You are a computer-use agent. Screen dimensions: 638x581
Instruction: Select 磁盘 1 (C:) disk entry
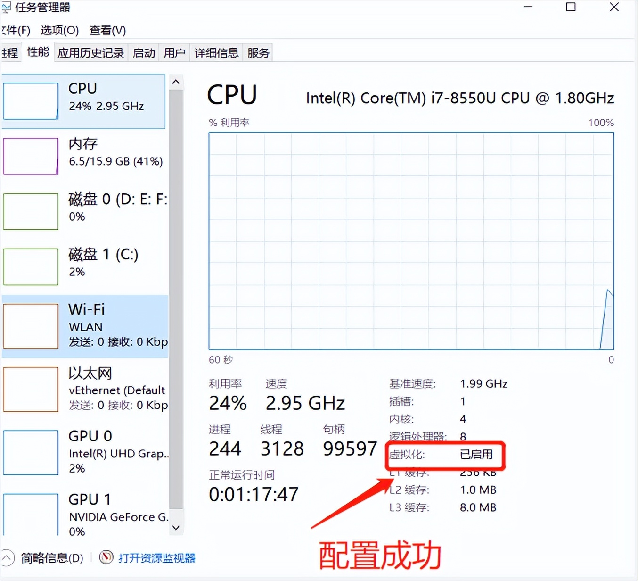pos(85,266)
